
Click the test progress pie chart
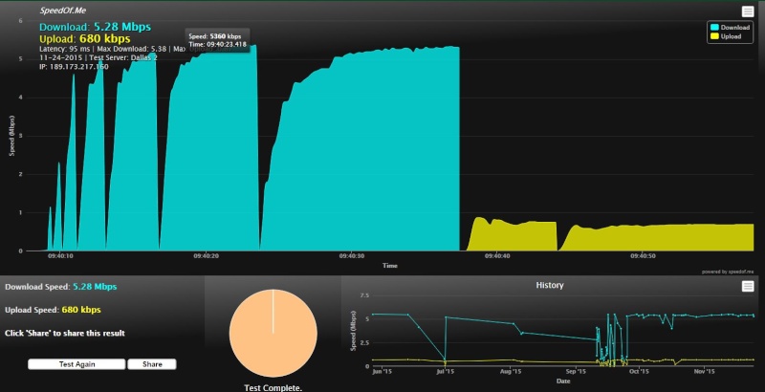point(273,333)
